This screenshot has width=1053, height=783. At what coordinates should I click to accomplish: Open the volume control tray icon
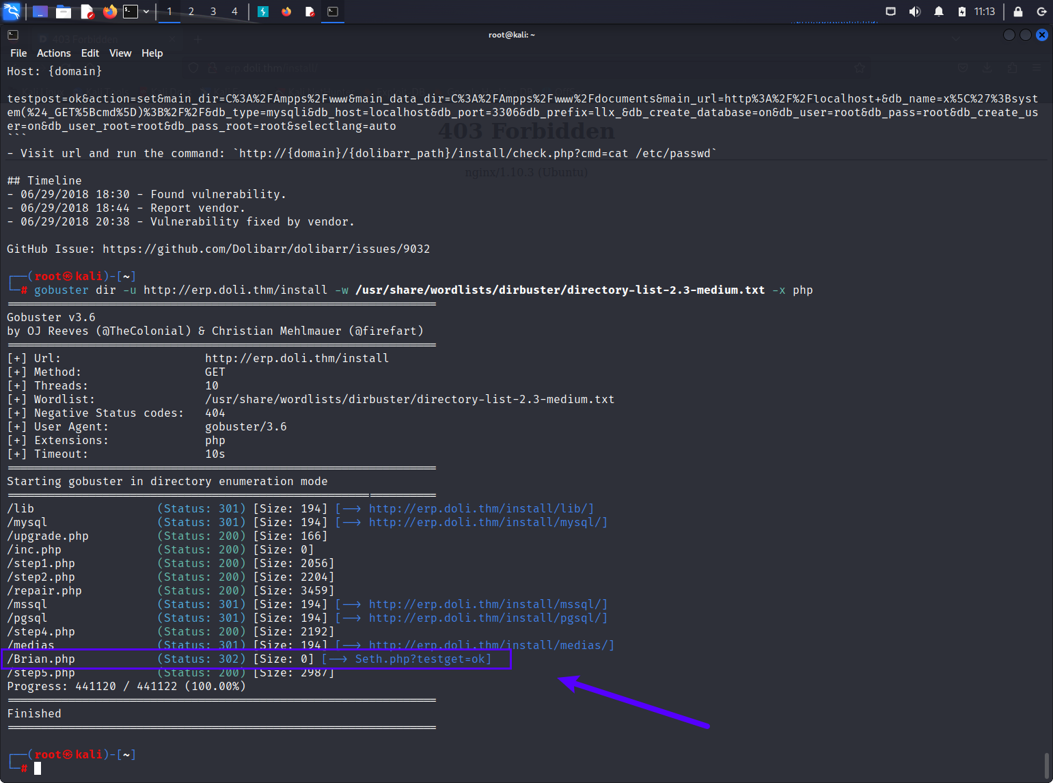coord(915,12)
